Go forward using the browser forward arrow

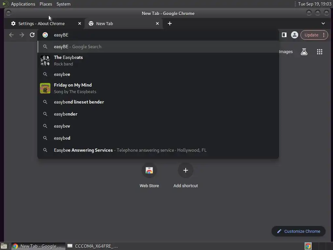22,35
